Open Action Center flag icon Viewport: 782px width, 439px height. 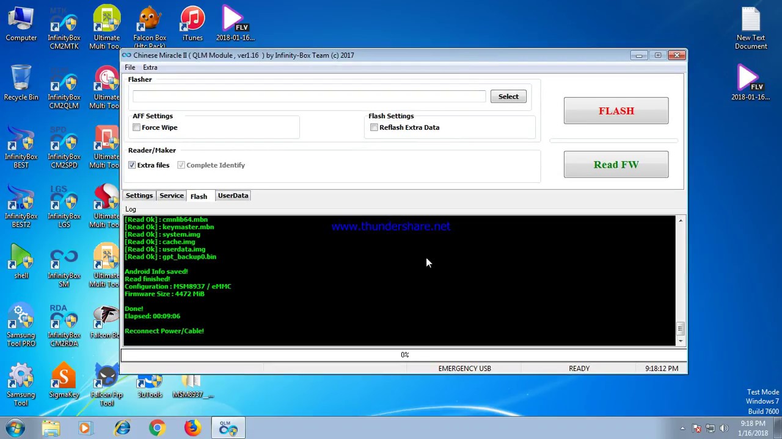(x=696, y=428)
